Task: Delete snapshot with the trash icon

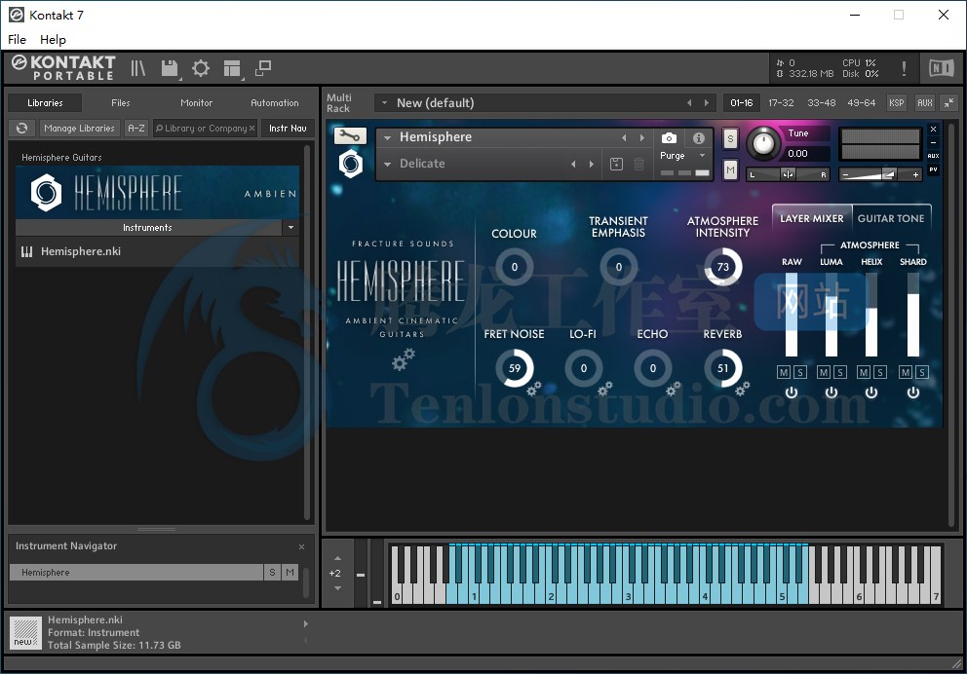Action: coord(638,164)
